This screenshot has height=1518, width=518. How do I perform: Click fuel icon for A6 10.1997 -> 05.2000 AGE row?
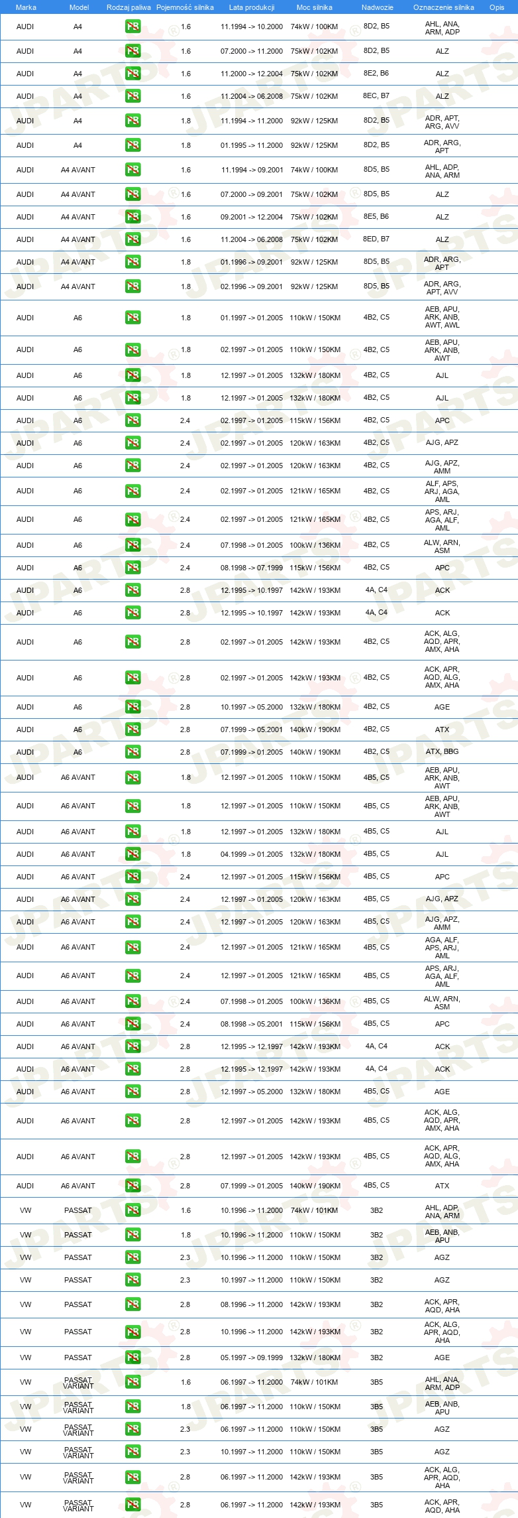[132, 707]
